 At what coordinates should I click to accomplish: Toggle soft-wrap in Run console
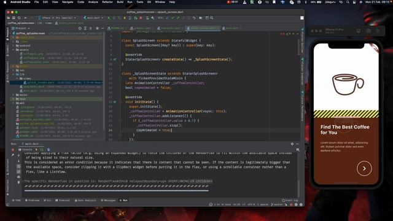coord(18,166)
